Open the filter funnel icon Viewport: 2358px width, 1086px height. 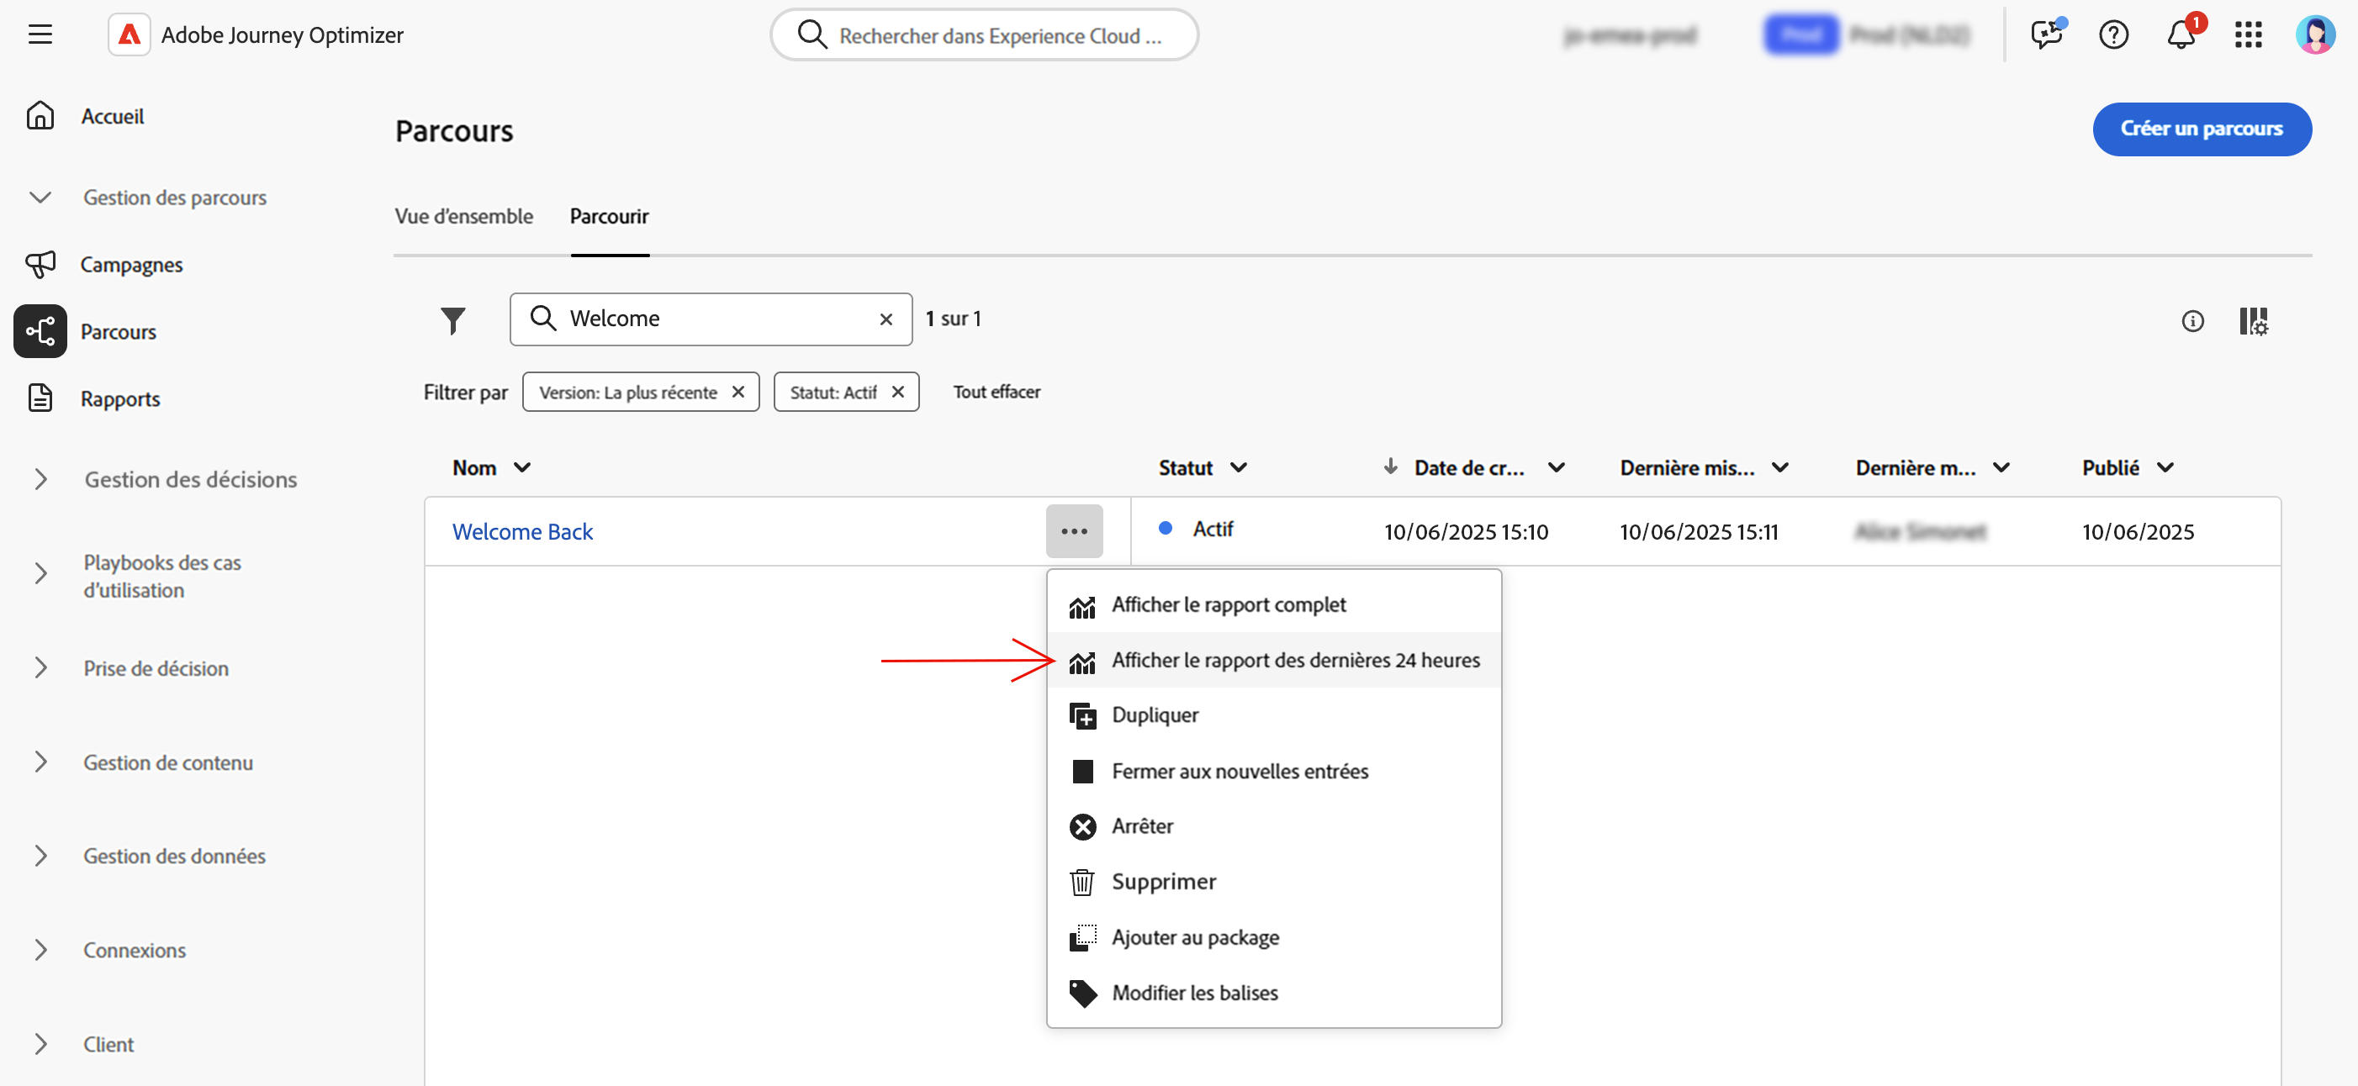(x=452, y=320)
